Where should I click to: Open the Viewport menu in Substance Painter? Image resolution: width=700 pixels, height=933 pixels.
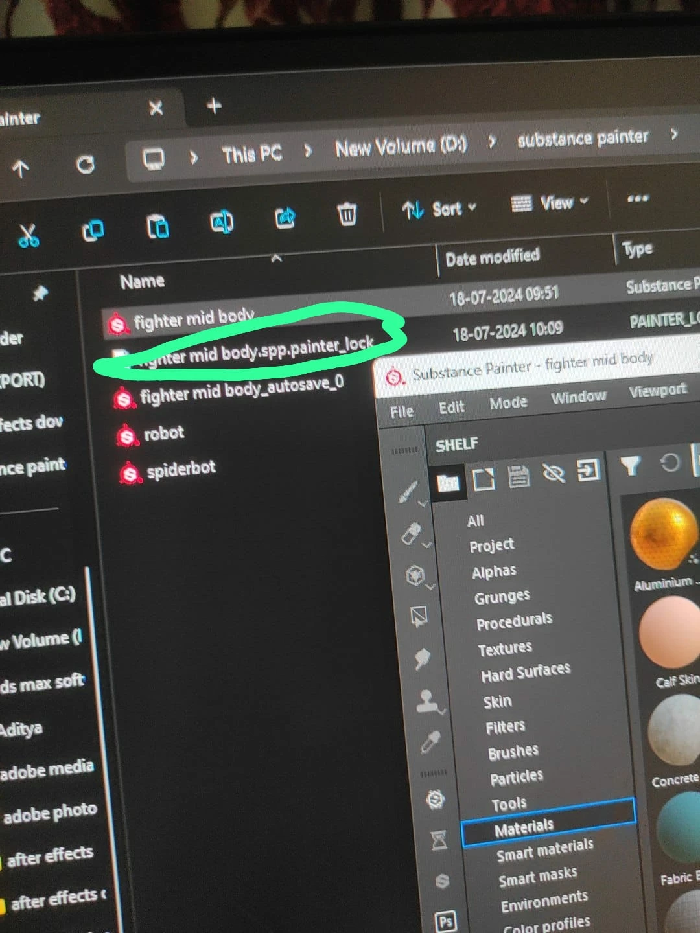click(x=657, y=391)
